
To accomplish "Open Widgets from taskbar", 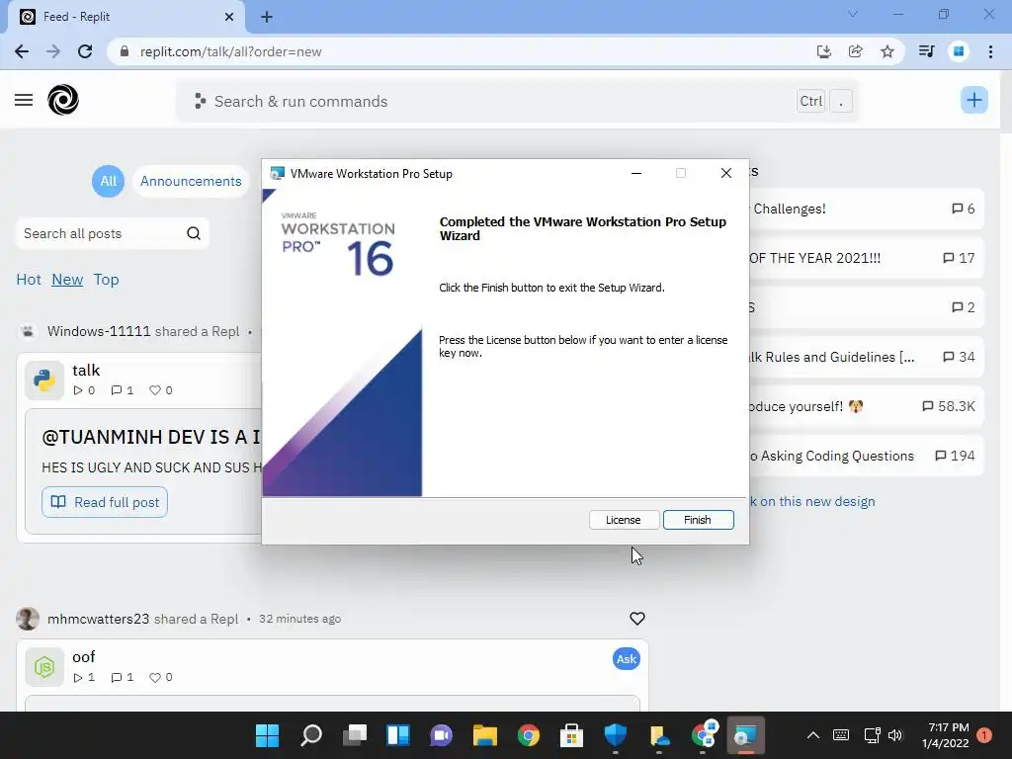I will click(x=397, y=735).
